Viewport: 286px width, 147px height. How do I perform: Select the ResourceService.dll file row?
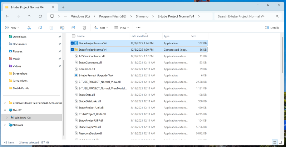pyautogui.click(x=139, y=133)
